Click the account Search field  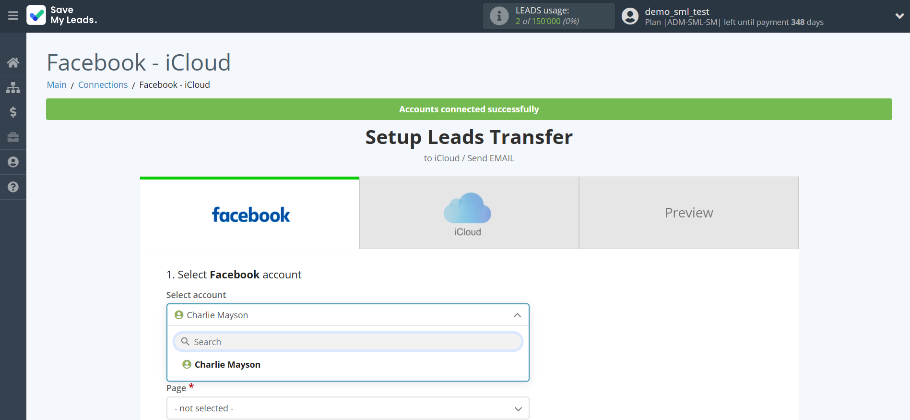[x=348, y=342]
